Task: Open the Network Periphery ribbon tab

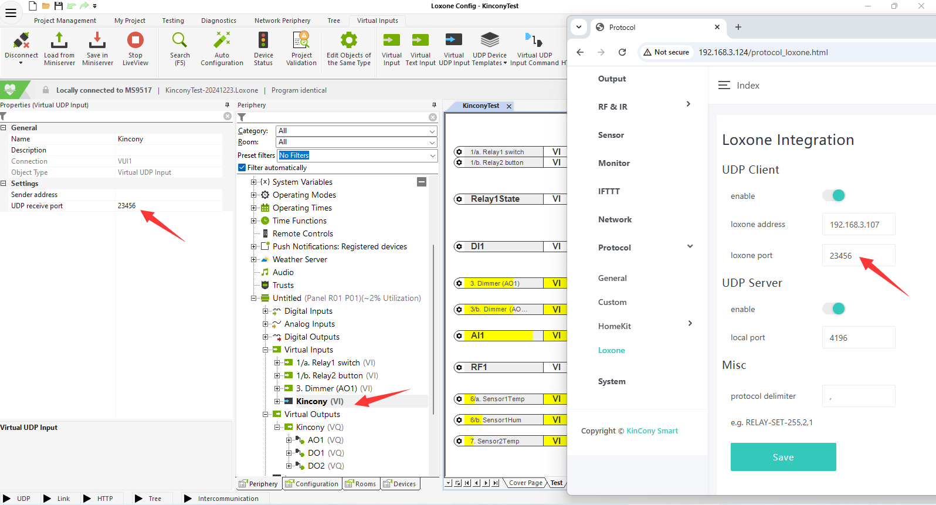Action: pos(282,21)
